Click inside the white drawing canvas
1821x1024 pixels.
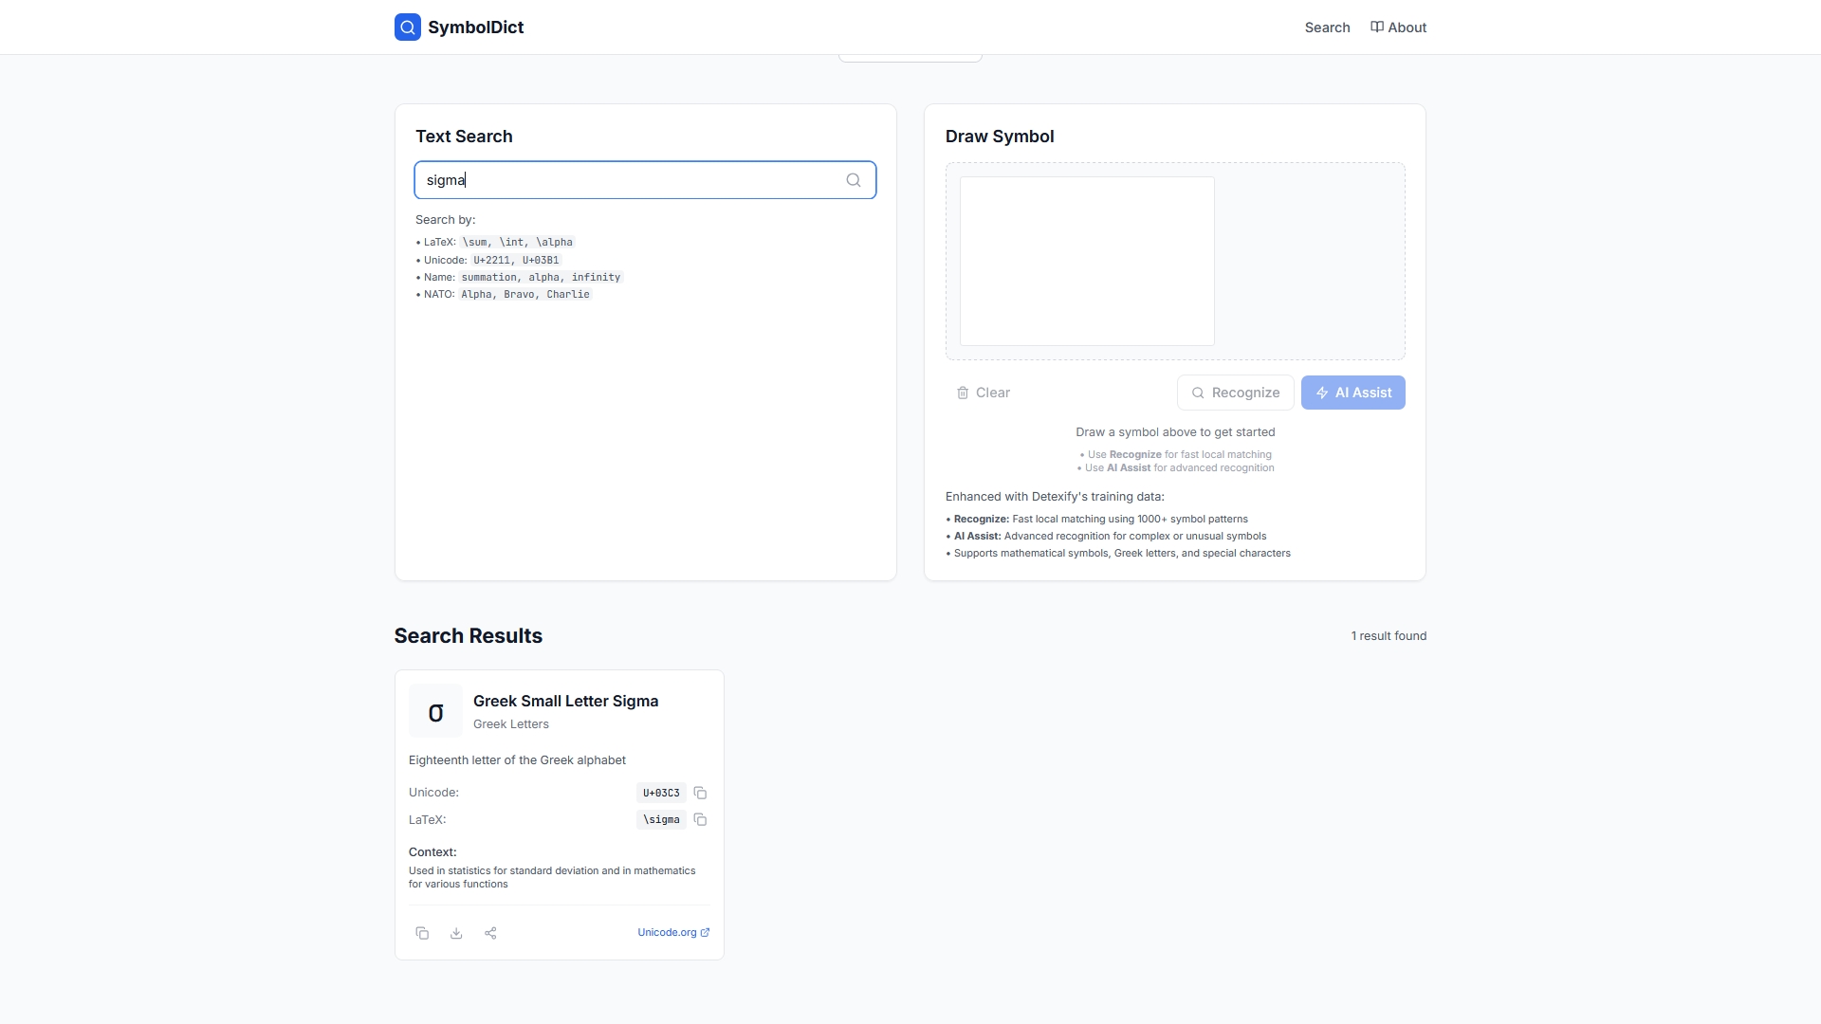pos(1087,261)
